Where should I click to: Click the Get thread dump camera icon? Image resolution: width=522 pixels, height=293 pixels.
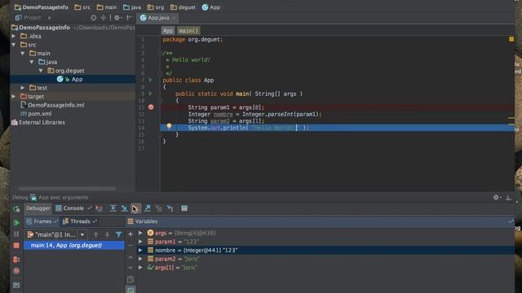click(x=16, y=285)
